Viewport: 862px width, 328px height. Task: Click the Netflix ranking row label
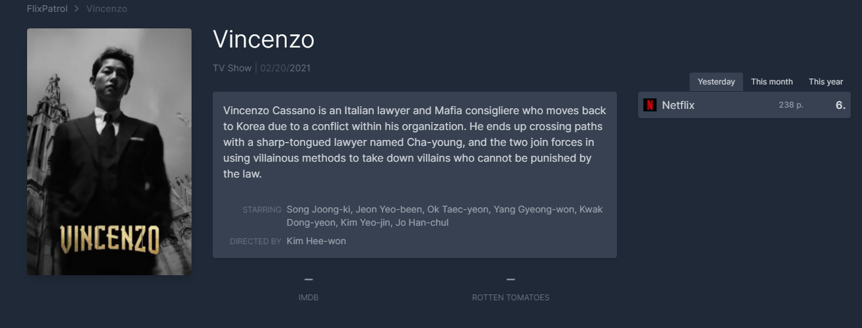[x=678, y=105]
